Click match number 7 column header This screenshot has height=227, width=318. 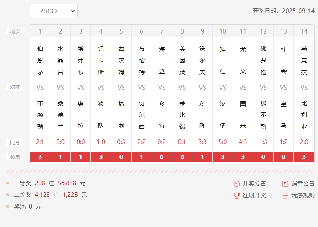pyautogui.click(x=162, y=31)
